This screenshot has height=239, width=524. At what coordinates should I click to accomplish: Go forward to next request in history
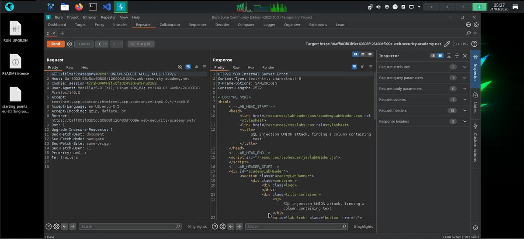coord(114,44)
